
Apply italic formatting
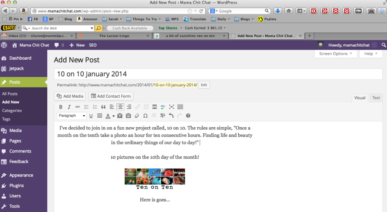tap(69, 107)
